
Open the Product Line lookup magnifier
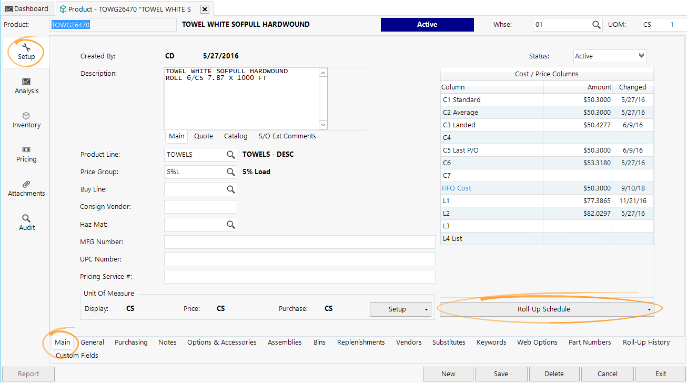230,154
